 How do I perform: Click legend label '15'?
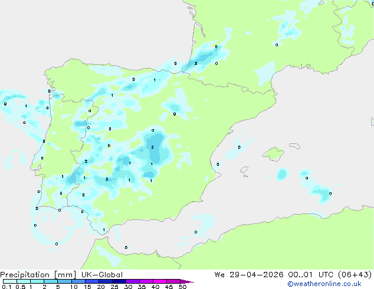pyautogui.click(x=87, y=287)
